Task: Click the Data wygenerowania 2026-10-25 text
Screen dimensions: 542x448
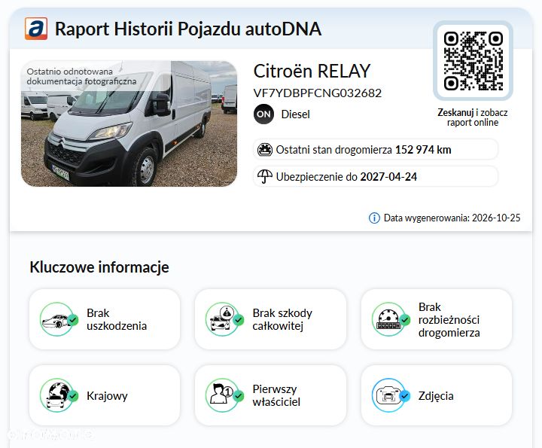Action: [452, 218]
